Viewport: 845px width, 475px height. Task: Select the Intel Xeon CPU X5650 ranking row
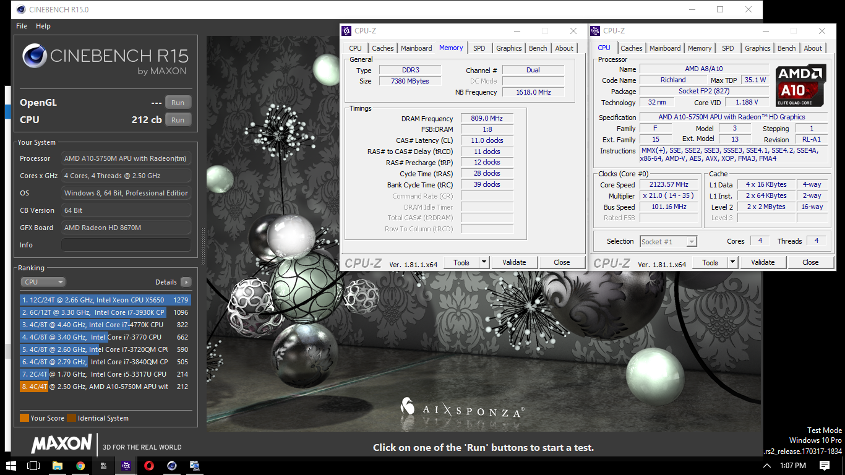pyautogui.click(x=105, y=300)
